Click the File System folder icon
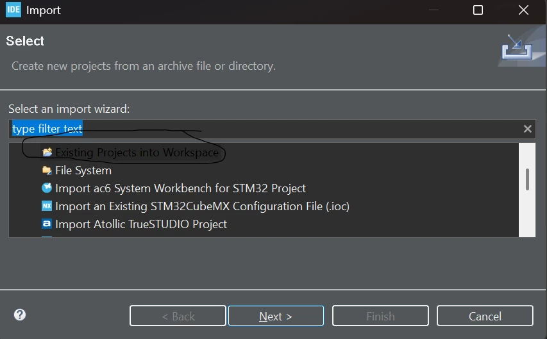 (47, 170)
